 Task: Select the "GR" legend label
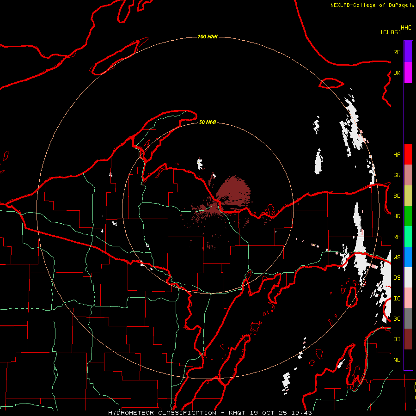click(x=397, y=175)
